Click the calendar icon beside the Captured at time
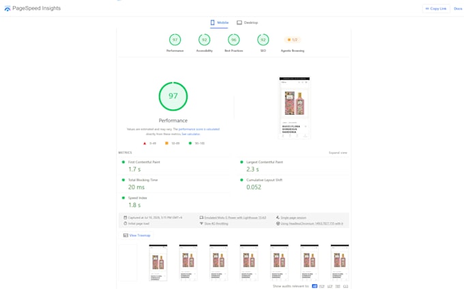Image resolution: width=464 pixels, height=289 pixels. (x=125, y=217)
